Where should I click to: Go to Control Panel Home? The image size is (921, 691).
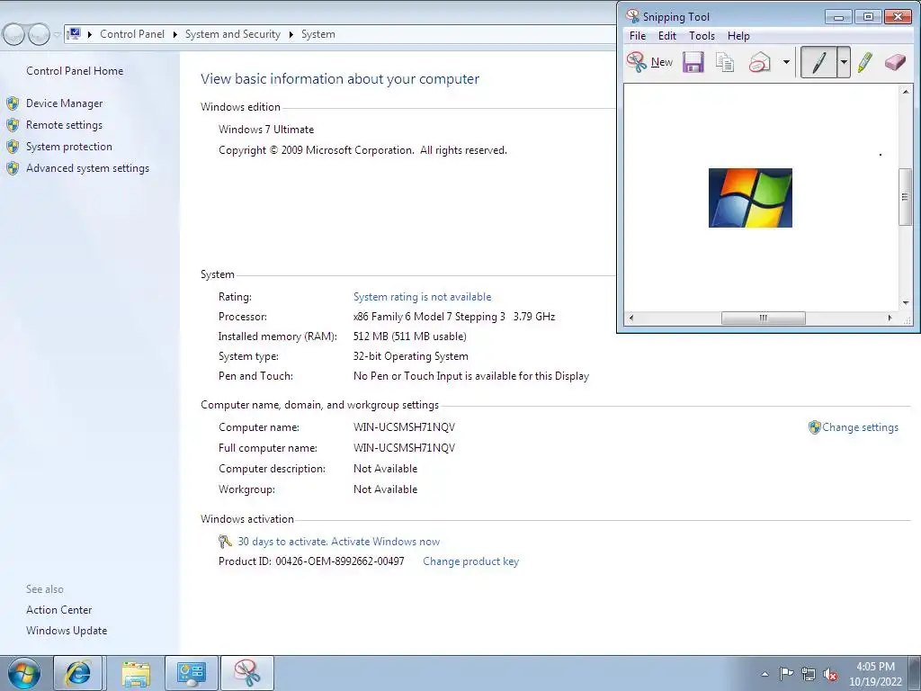75,71
